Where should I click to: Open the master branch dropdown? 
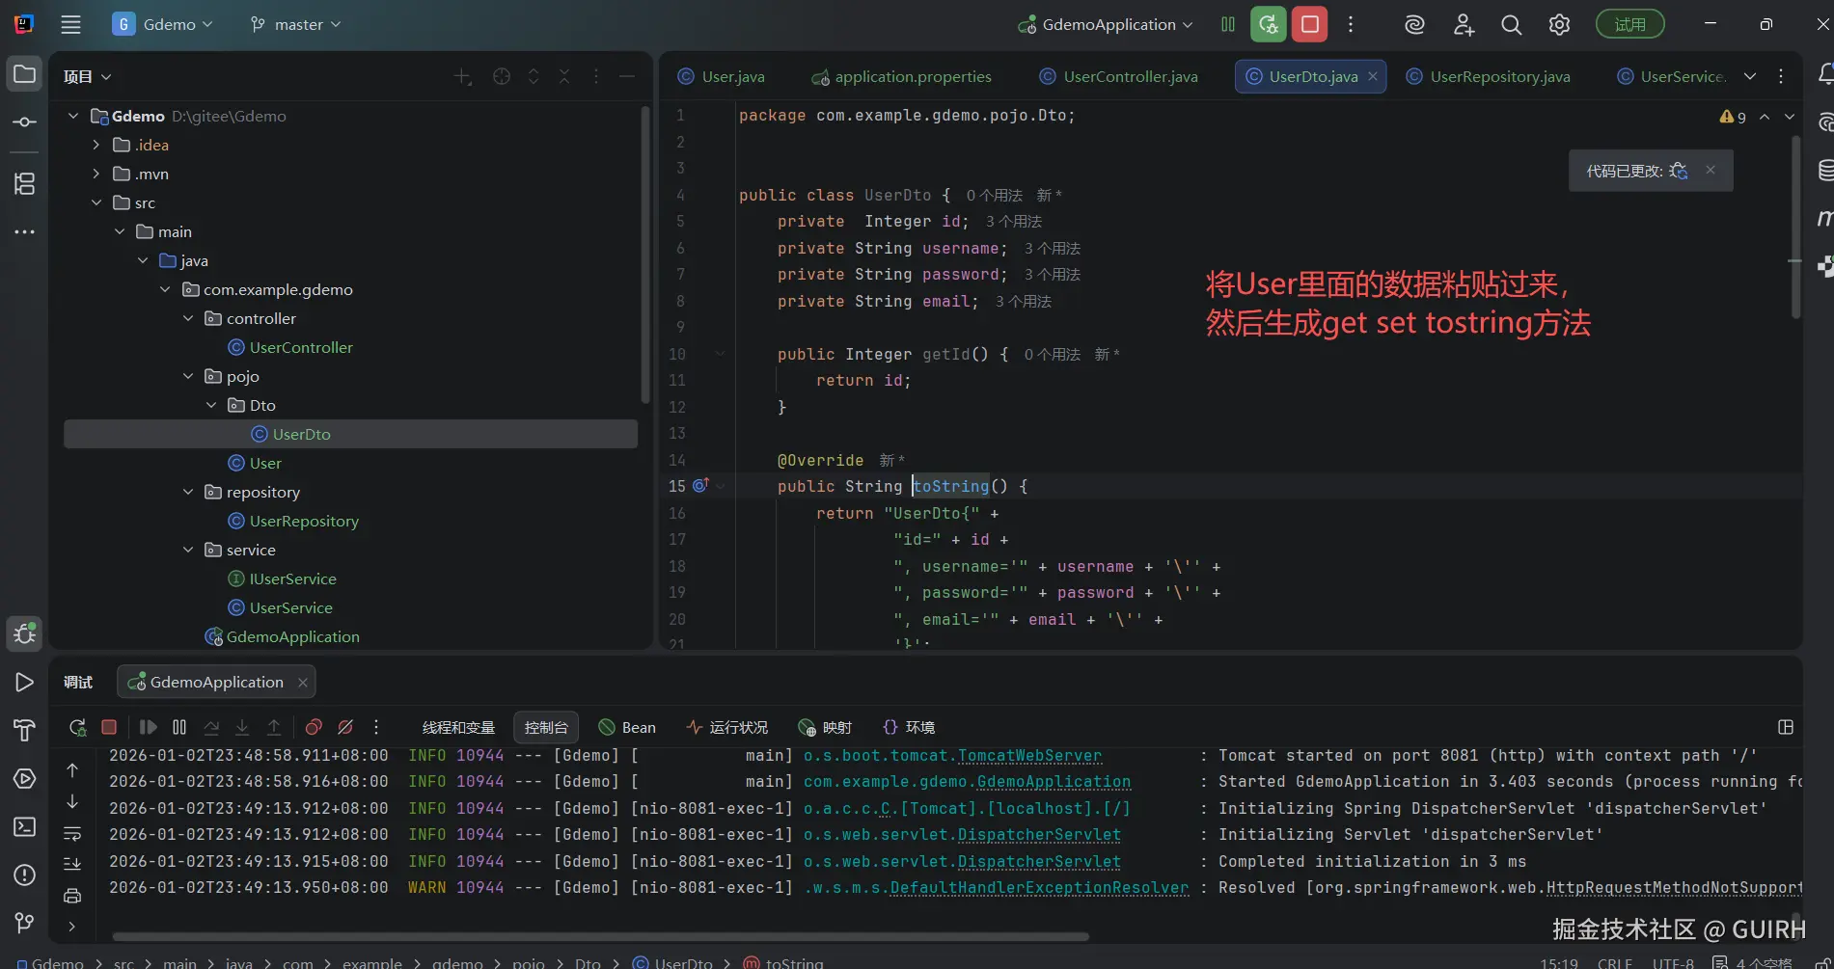(296, 25)
